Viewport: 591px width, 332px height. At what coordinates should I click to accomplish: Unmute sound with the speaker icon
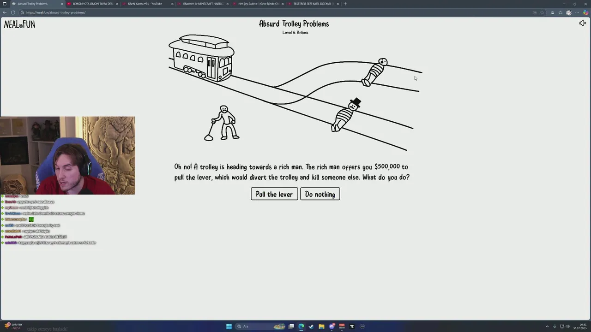(582, 23)
